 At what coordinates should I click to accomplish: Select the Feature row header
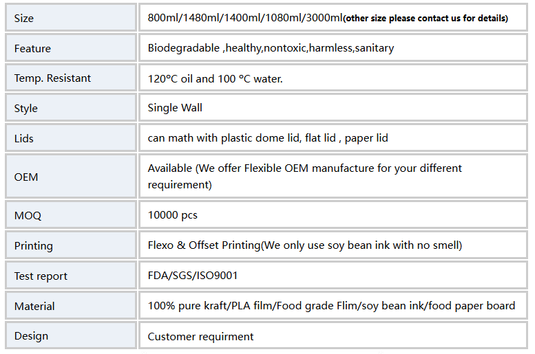pos(71,48)
